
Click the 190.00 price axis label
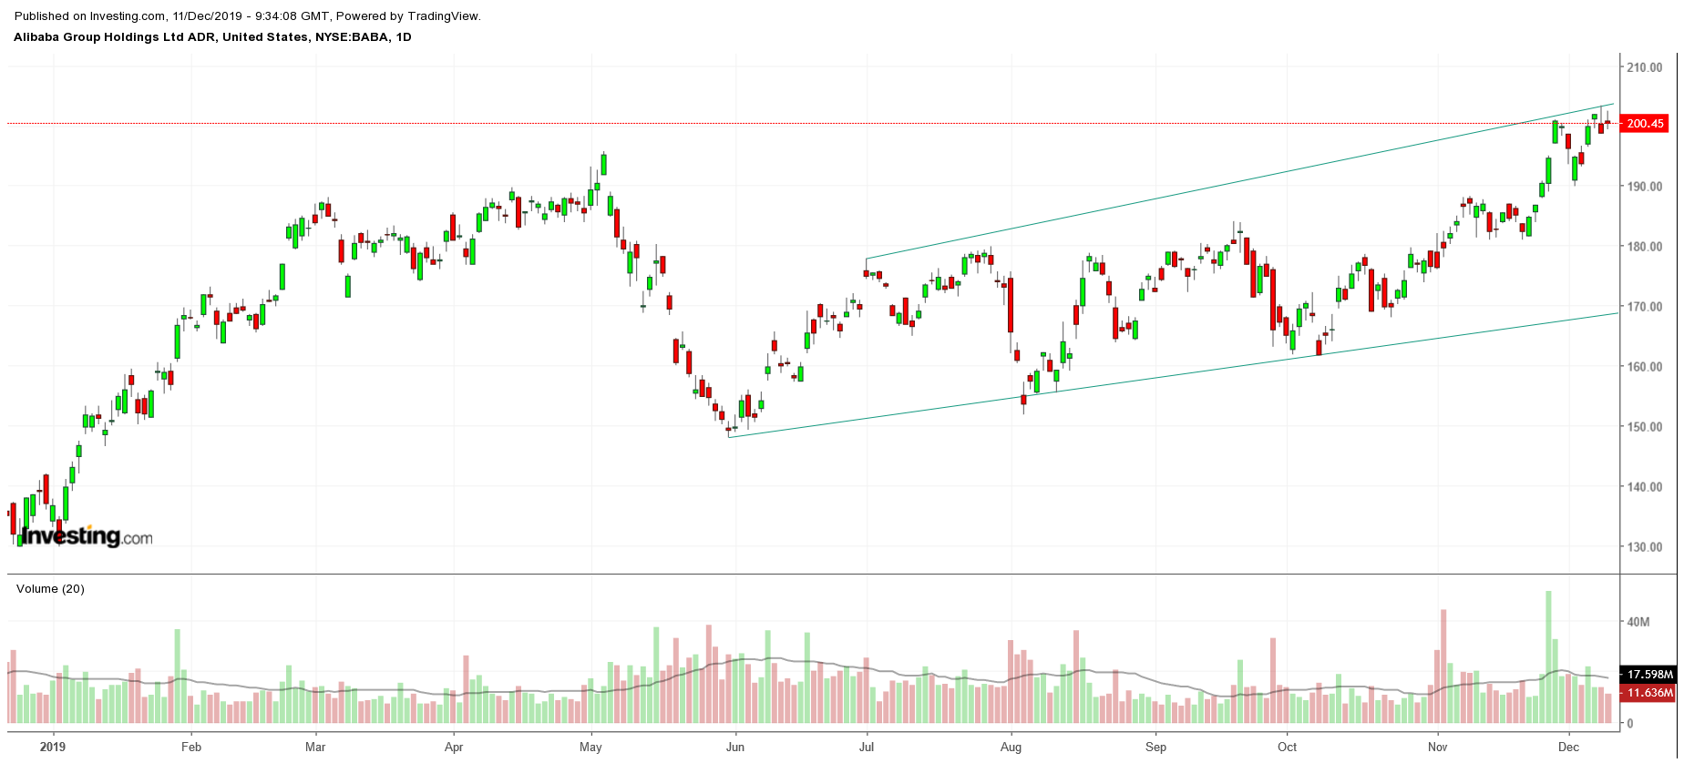click(x=1645, y=187)
